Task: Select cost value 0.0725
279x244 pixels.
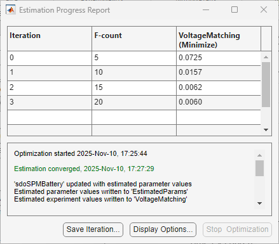Action: coord(219,58)
